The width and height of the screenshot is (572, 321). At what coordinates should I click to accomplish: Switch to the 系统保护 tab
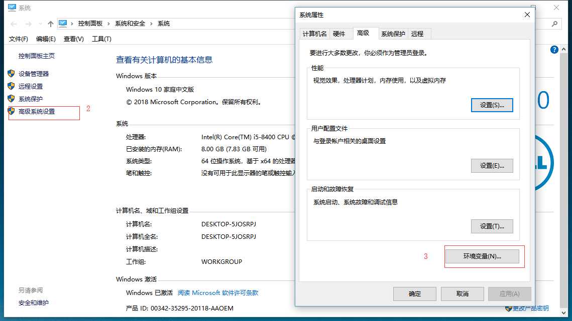(x=393, y=34)
